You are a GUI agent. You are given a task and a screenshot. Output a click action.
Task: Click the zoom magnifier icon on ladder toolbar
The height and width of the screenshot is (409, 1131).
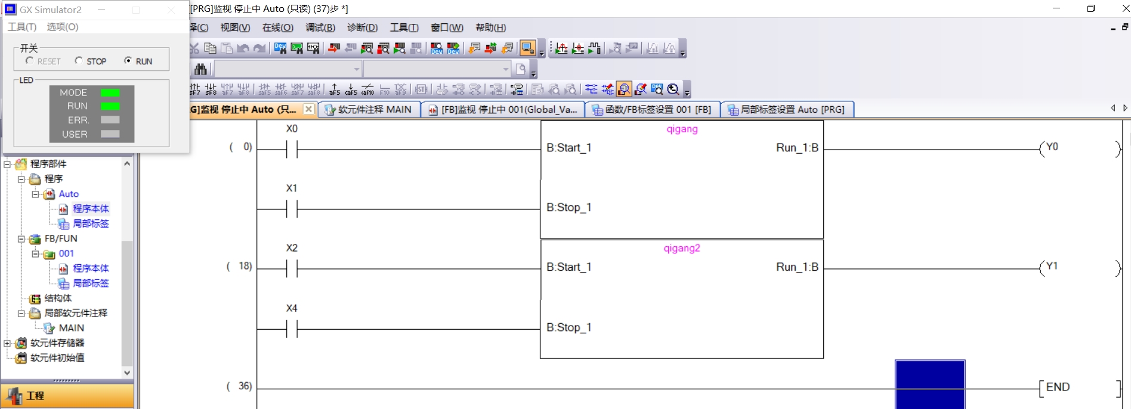click(673, 89)
